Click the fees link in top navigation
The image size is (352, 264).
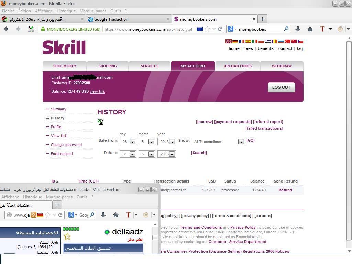coord(249,48)
